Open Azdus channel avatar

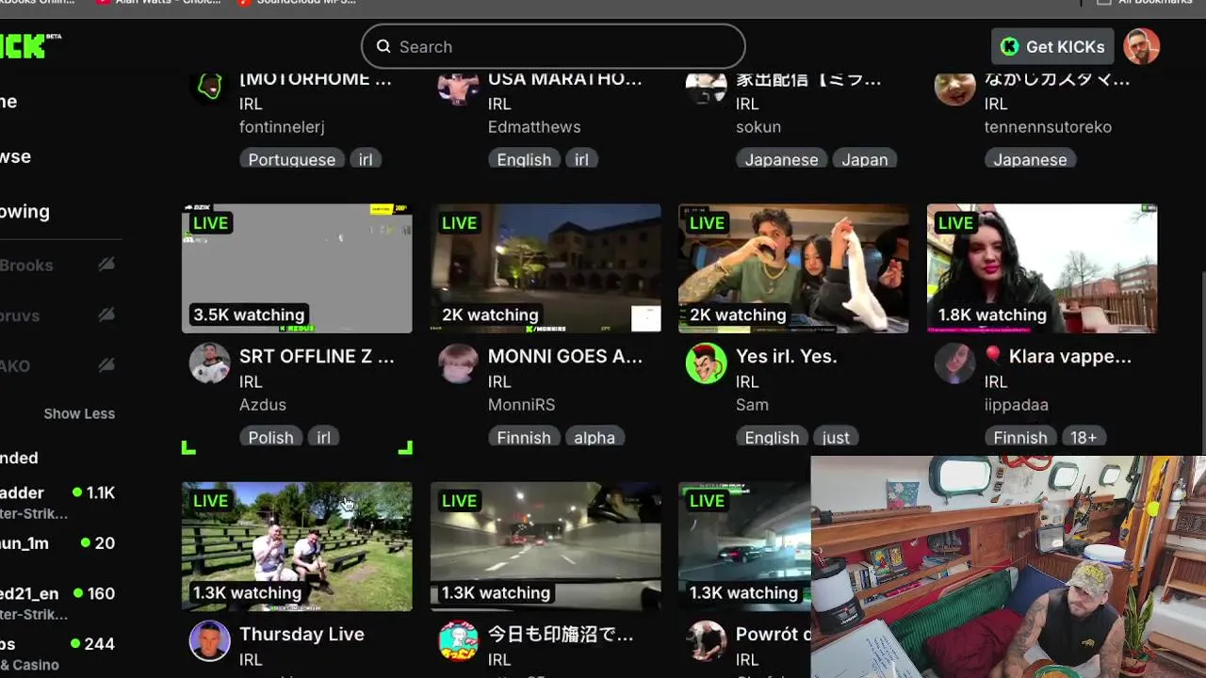click(x=209, y=363)
